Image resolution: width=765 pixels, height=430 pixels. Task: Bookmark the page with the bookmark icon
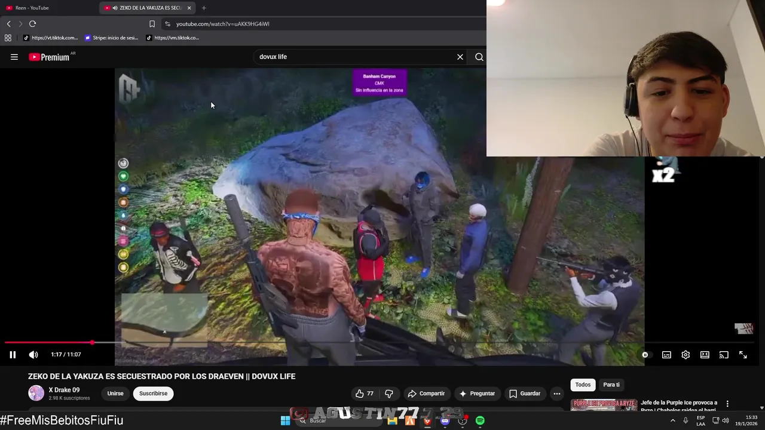click(x=152, y=24)
